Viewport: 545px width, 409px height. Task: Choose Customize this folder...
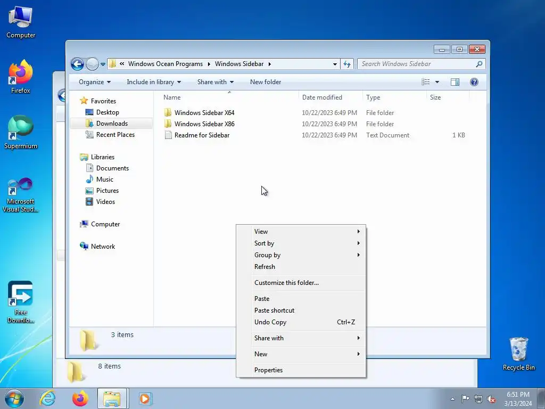(301, 283)
